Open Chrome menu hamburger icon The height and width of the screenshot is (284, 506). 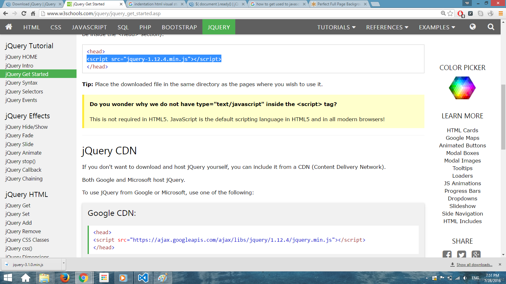point(501,13)
